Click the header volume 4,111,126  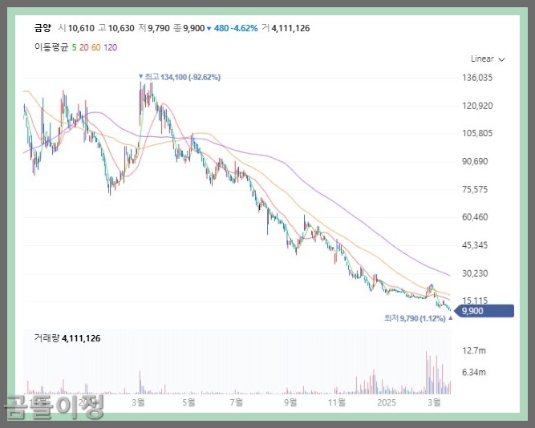[x=290, y=28]
